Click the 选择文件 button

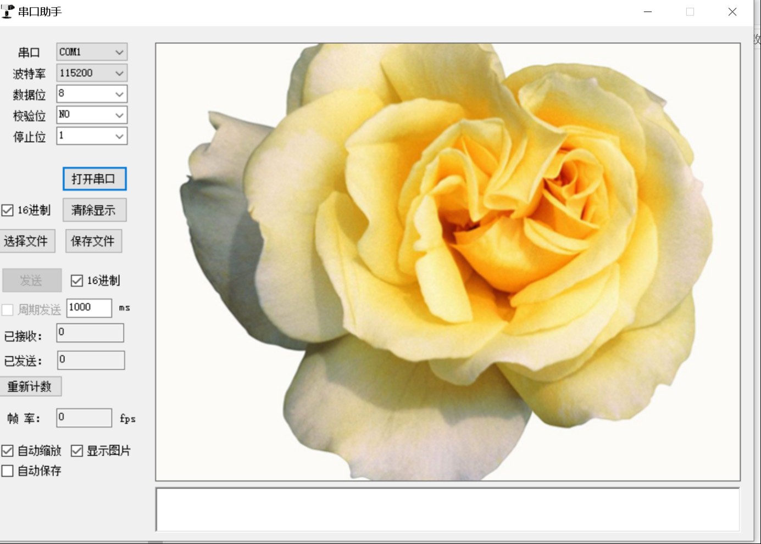[x=26, y=241]
